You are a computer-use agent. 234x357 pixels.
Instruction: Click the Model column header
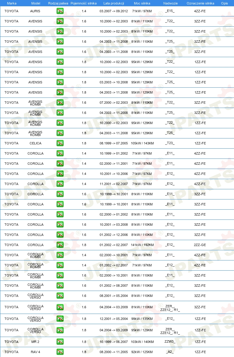point(36,3)
